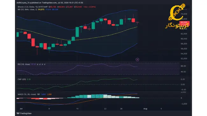Click the 52,000 price axis label
The height and width of the screenshot is (116, 207).
point(184,58)
